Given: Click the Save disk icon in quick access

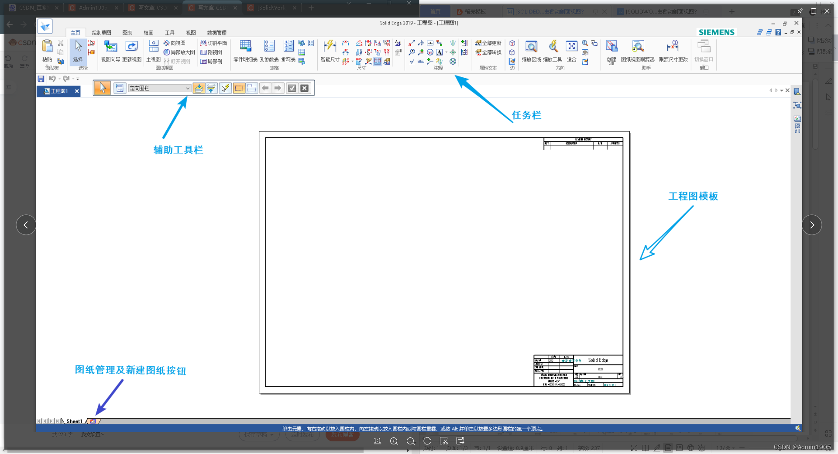Looking at the screenshot, I should point(41,79).
